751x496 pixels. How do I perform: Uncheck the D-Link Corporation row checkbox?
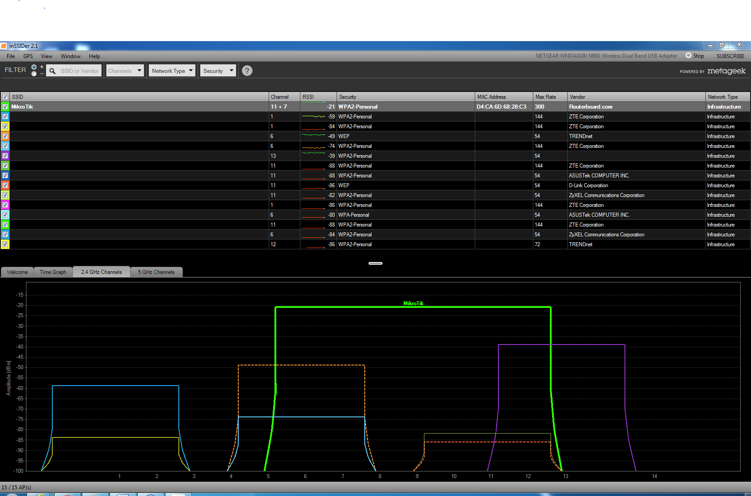(x=5, y=185)
